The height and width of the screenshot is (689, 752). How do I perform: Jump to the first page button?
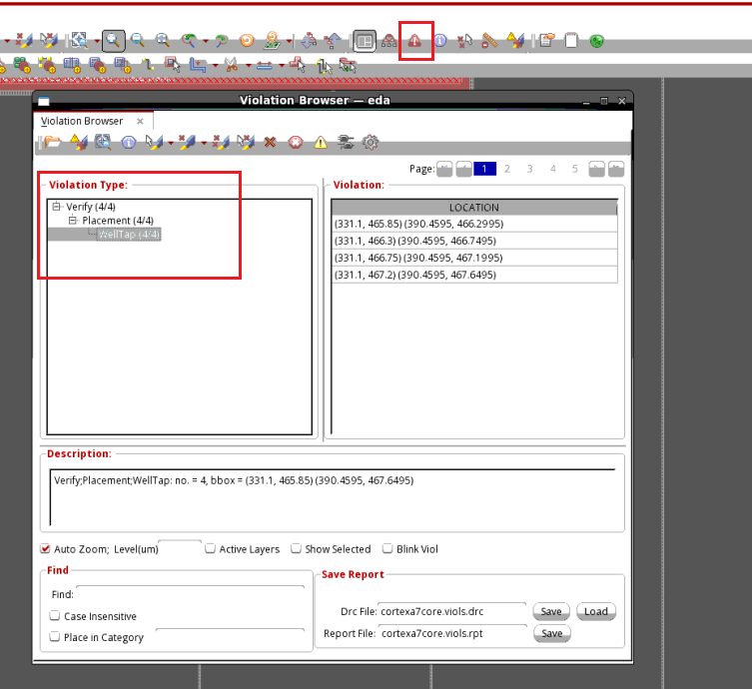pyautogui.click(x=444, y=169)
